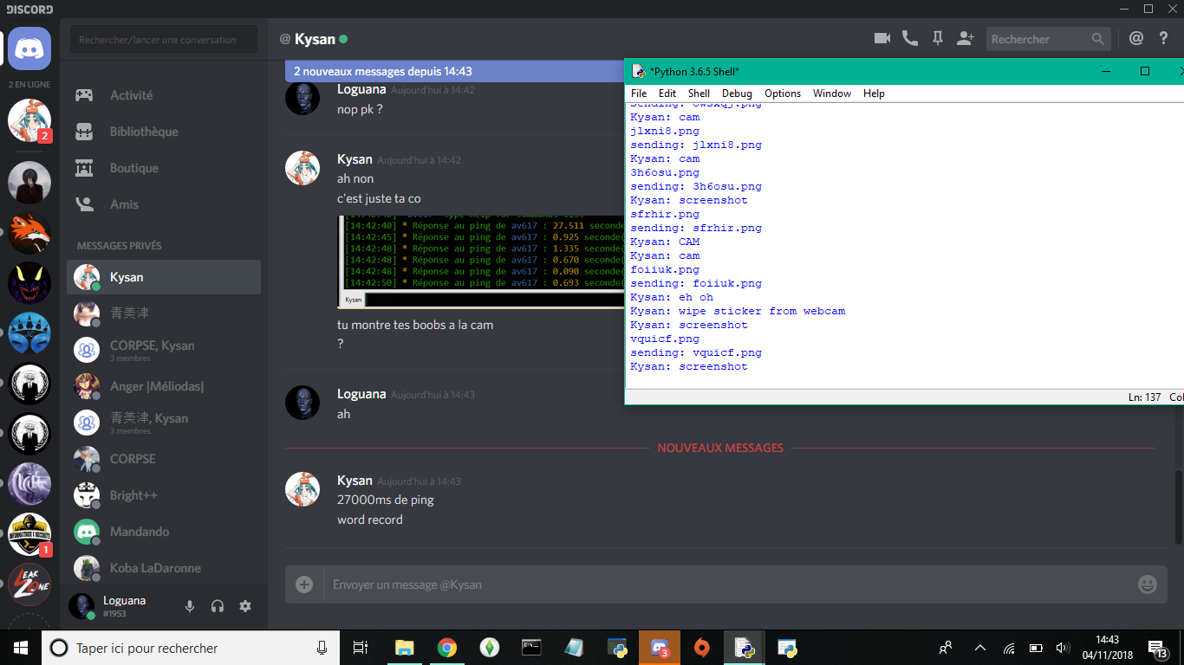1184x665 pixels.
Task: Open File Explorer from taskbar
Action: coord(404,648)
